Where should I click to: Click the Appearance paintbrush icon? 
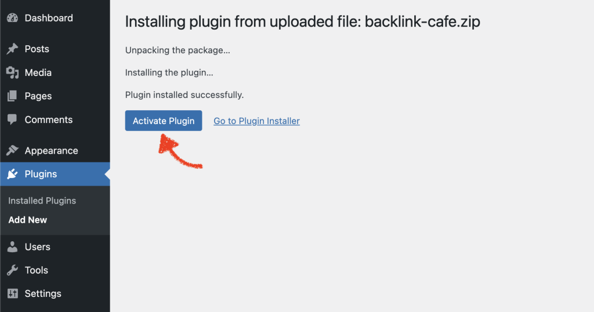point(12,150)
